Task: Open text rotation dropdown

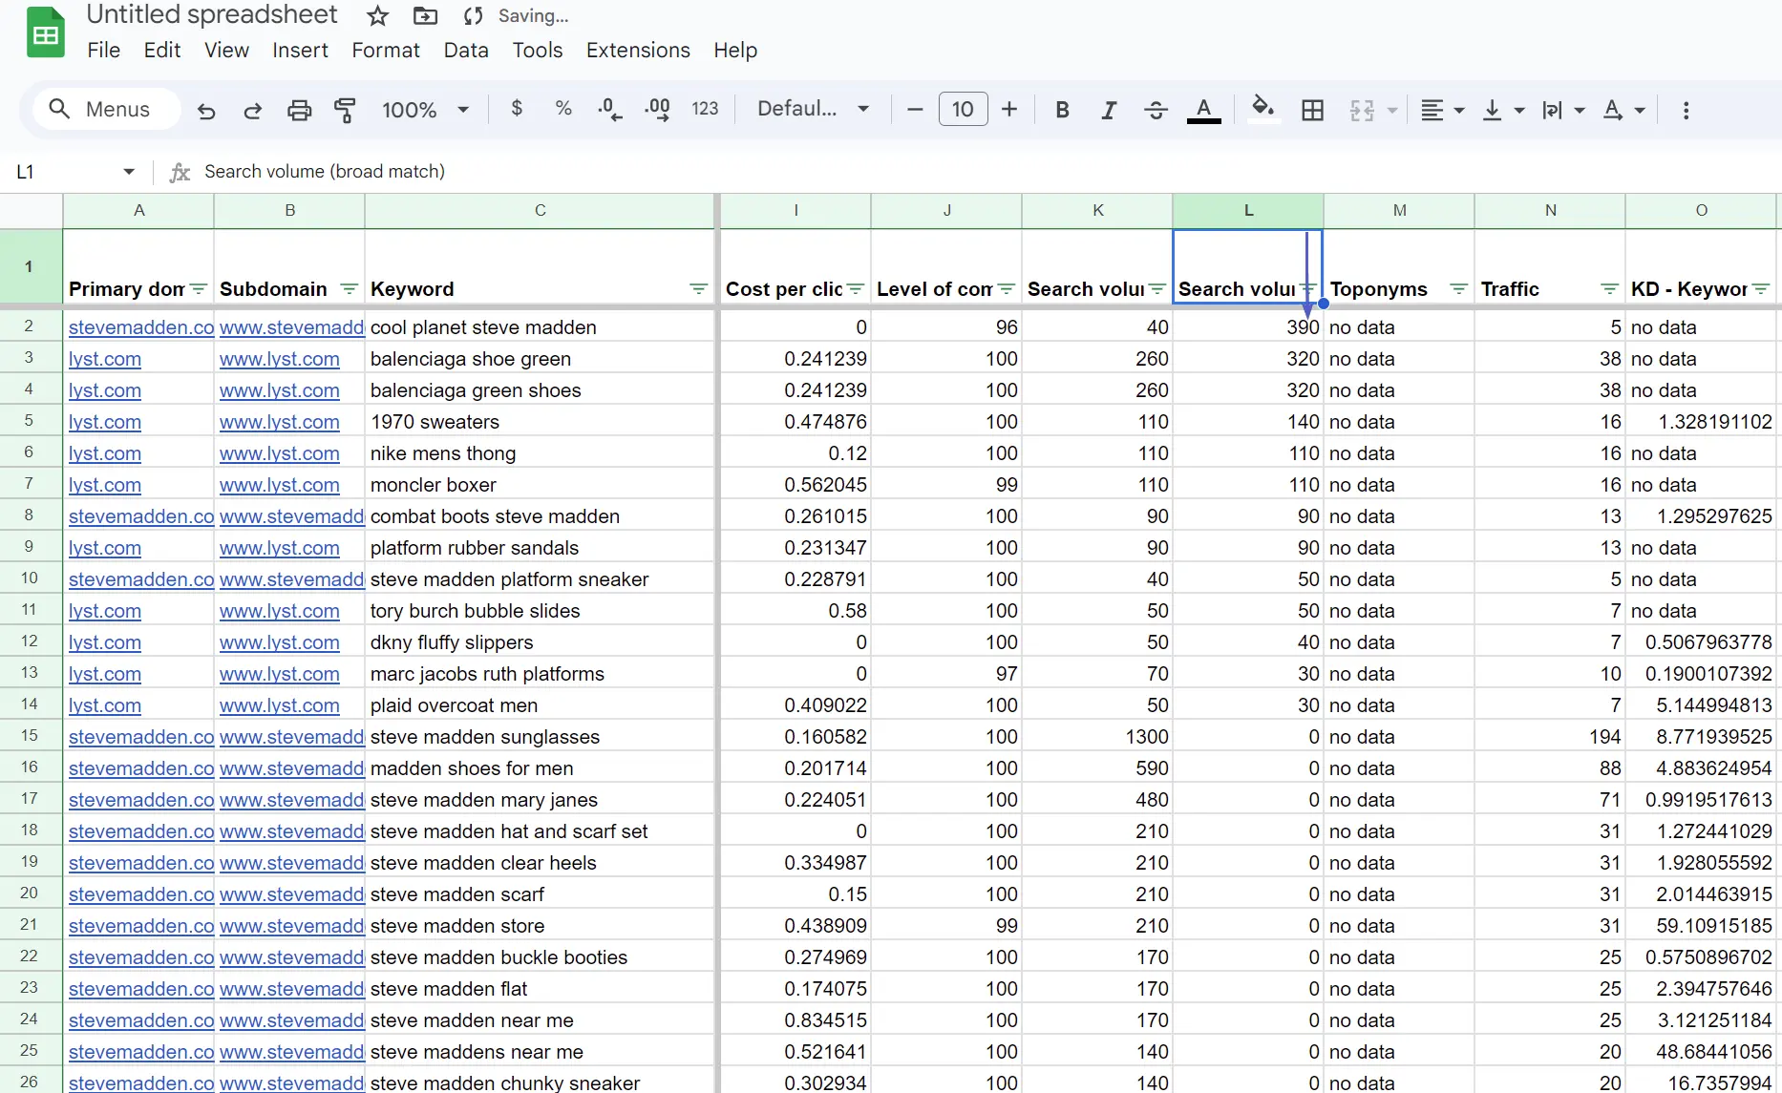Action: (1623, 110)
